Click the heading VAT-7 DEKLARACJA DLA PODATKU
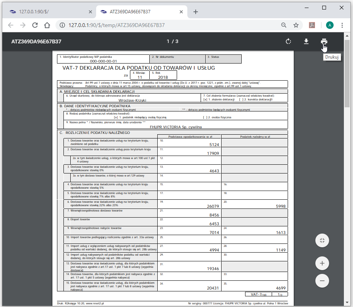Viewport: 353px width, 307px height. pyautogui.click(x=139, y=68)
